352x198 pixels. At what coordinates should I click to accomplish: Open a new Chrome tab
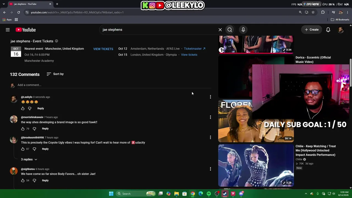tap(57, 4)
